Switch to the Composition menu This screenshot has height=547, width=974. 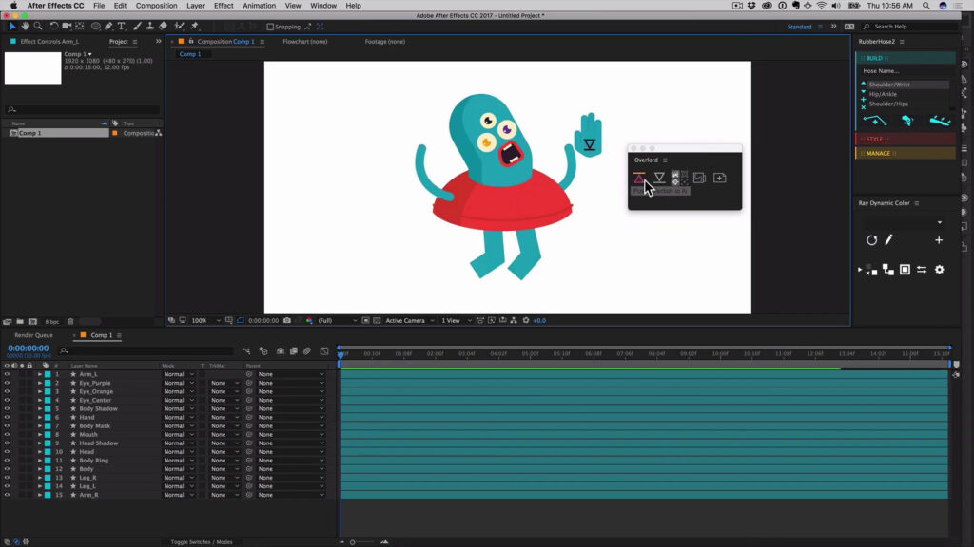pos(155,5)
